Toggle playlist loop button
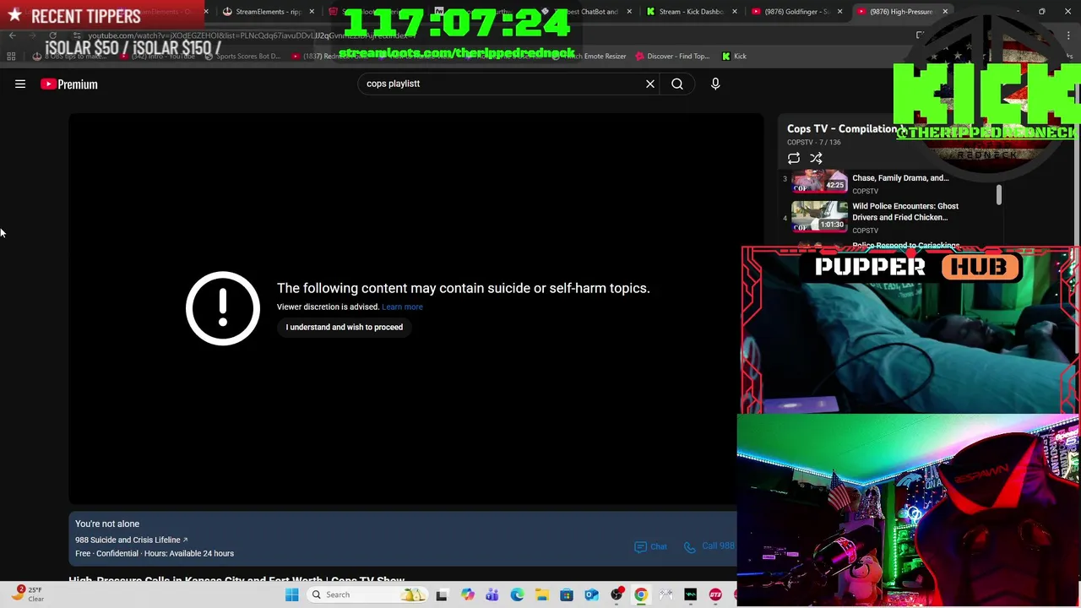This screenshot has height=608, width=1081. click(x=794, y=158)
